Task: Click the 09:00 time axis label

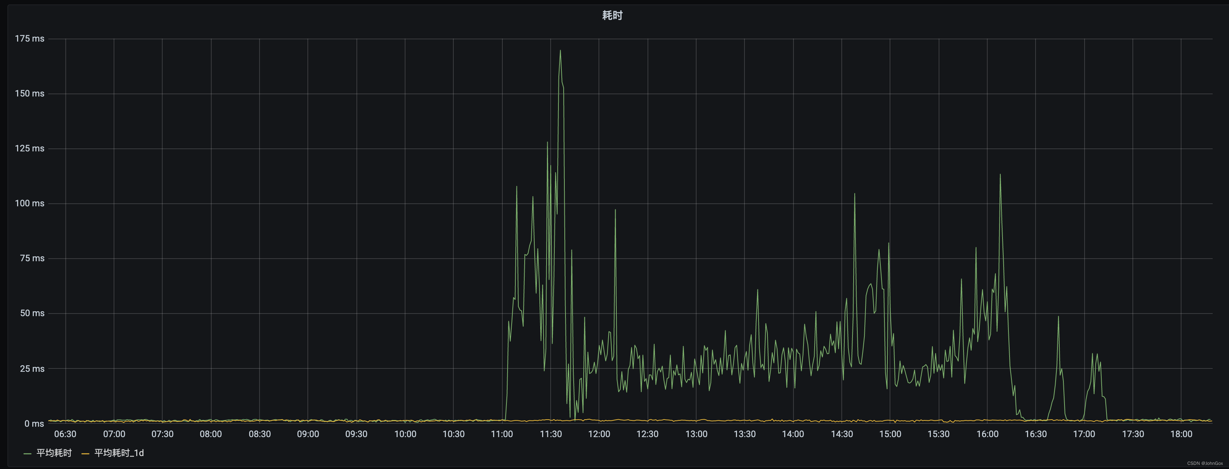Action: click(x=308, y=434)
